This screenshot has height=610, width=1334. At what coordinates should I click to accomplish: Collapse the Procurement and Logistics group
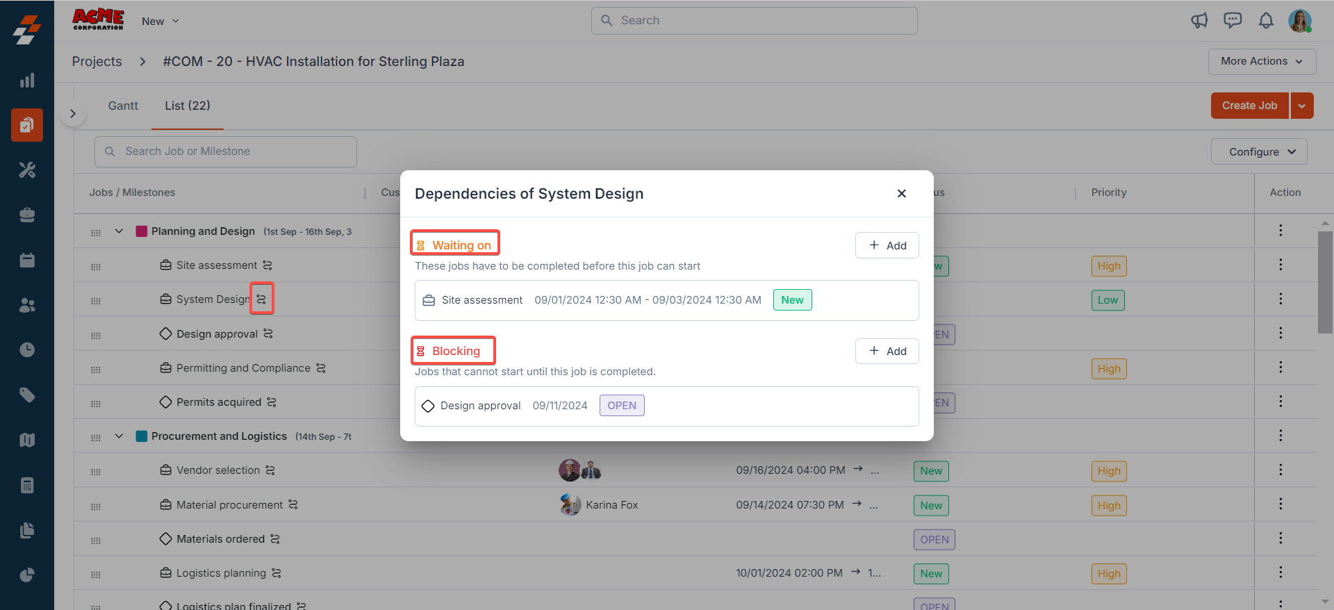click(x=119, y=436)
